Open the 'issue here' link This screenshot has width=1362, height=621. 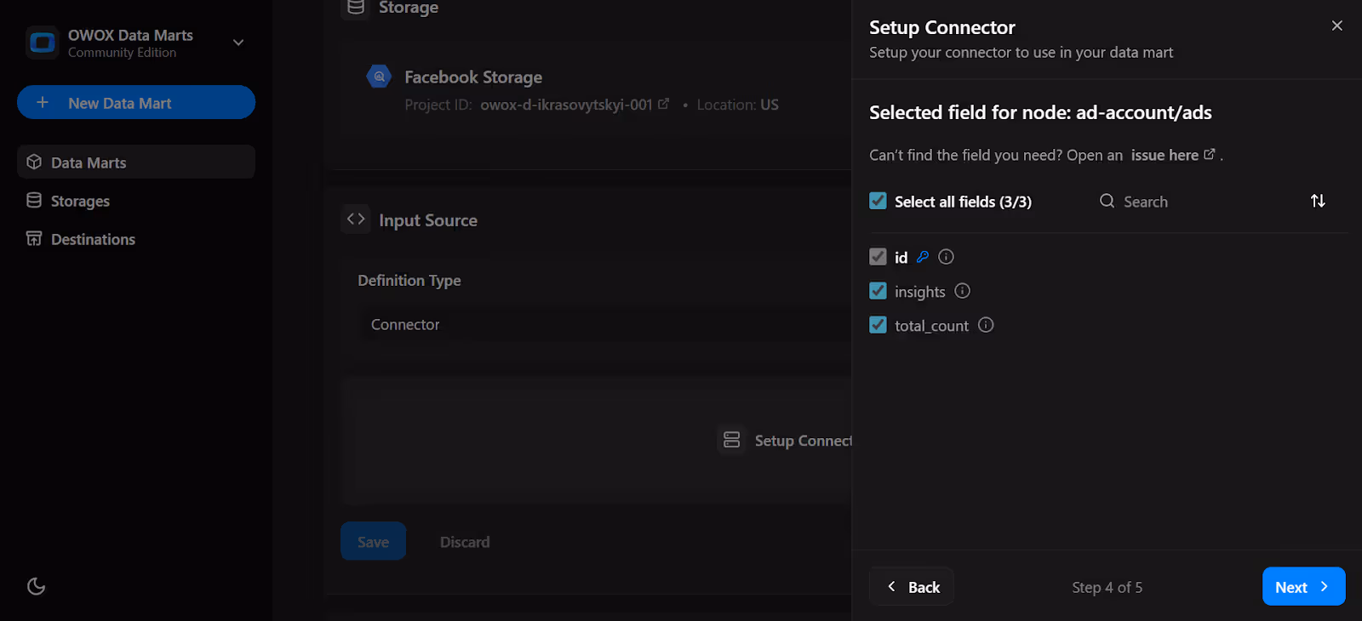[x=1173, y=155]
